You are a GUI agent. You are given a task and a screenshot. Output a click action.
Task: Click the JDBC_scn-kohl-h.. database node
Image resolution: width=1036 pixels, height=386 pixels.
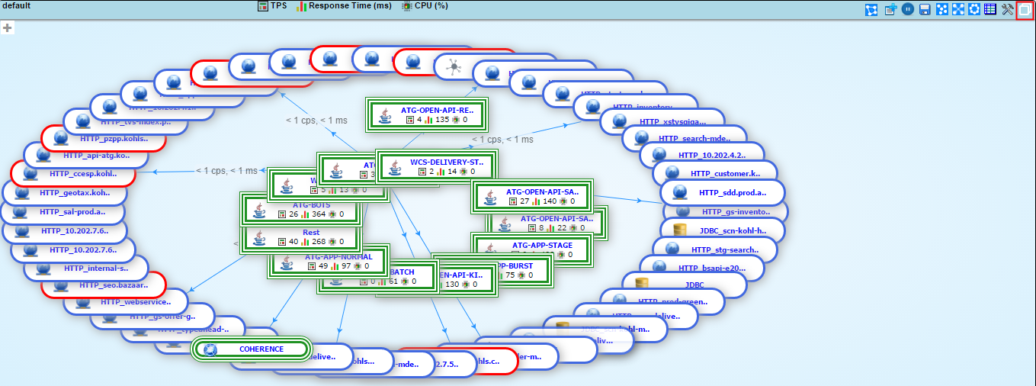tap(723, 230)
